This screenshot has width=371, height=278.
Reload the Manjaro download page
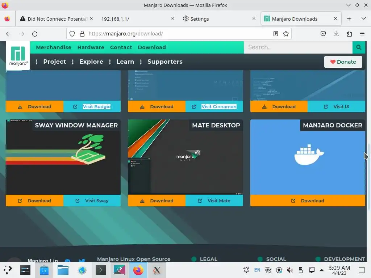point(35,34)
